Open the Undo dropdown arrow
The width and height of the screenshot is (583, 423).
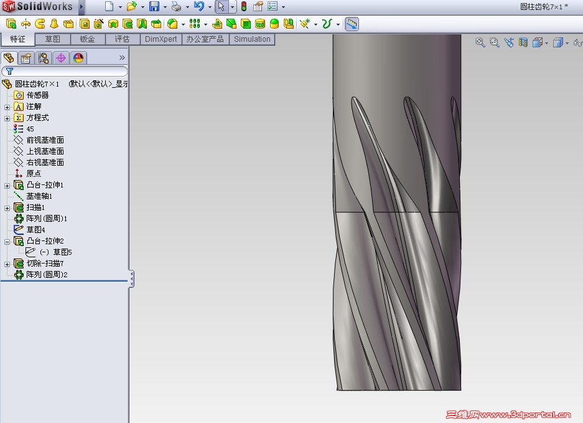(210, 7)
